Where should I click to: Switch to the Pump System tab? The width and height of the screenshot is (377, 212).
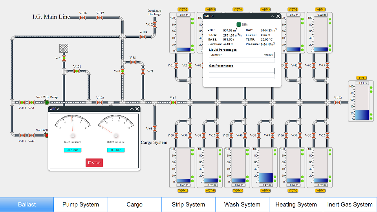click(x=81, y=205)
